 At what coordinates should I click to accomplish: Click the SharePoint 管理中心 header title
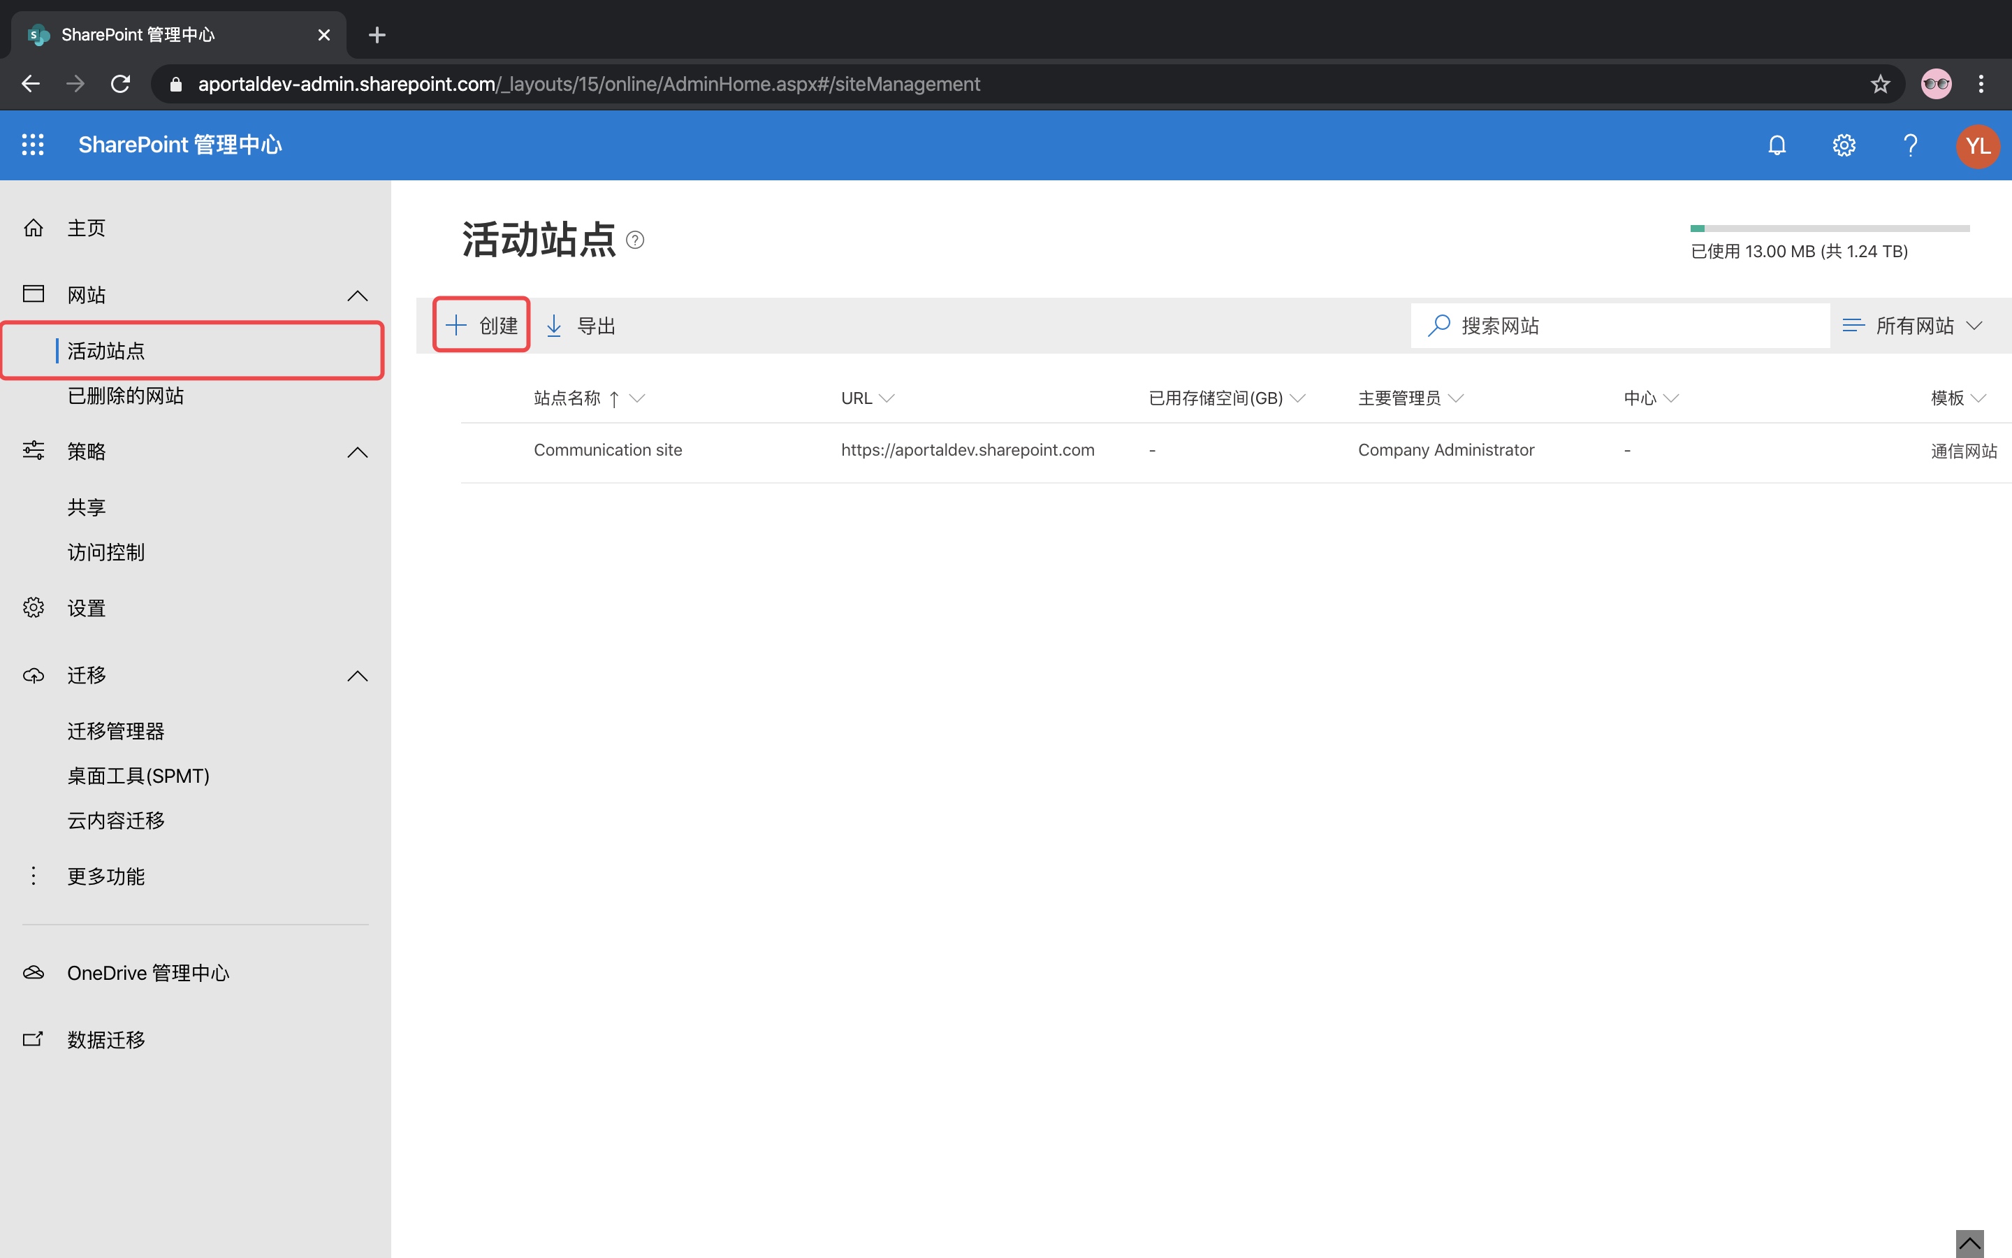coord(180,145)
